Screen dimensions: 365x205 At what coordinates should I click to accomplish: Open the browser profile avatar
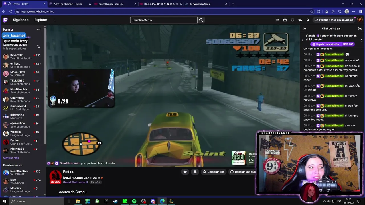pos(347,11)
